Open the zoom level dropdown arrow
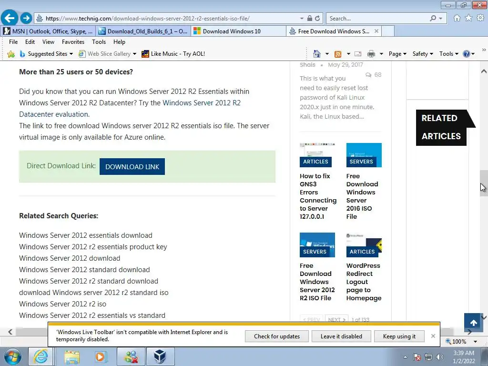 pos(475,341)
